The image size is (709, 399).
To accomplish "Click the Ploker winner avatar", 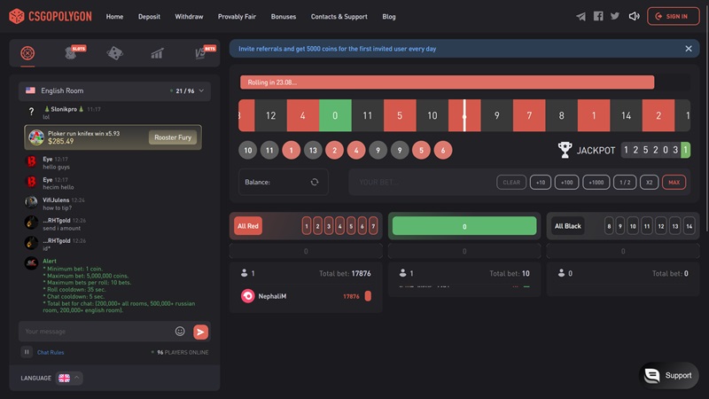I will click(x=36, y=137).
